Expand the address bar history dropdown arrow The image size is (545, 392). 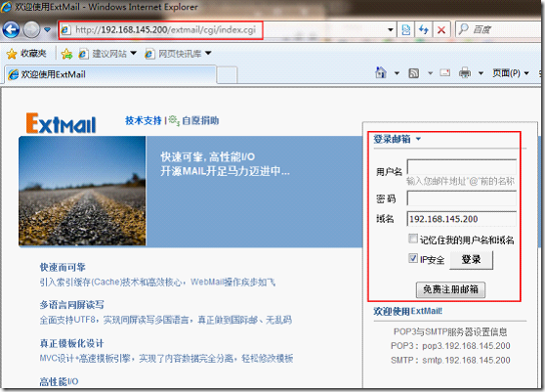pos(391,30)
